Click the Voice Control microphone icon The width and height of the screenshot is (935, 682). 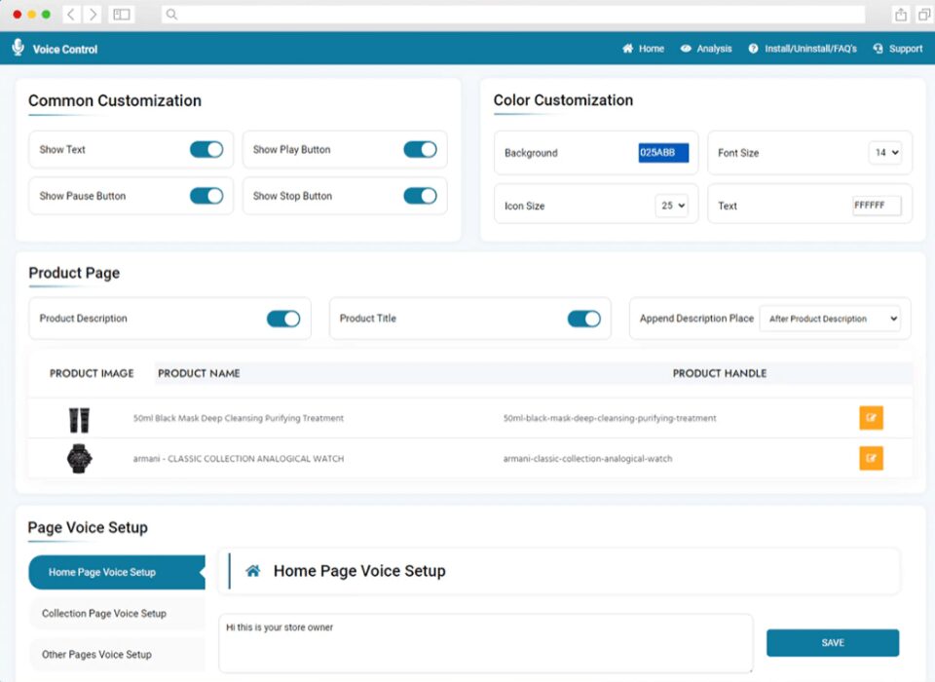pos(17,48)
